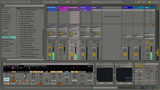This screenshot has height=90, width=160.
Task: Toggle the KEY map mode button
Action: pyautogui.click(x=141, y=2)
